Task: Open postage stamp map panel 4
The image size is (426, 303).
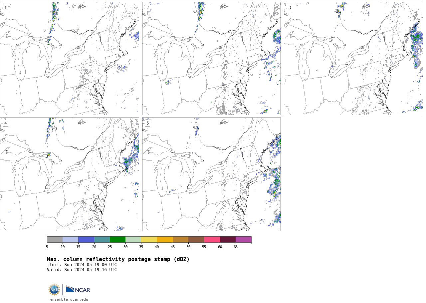Action: (x=69, y=174)
